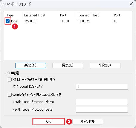The image size is (136, 128).
Task: Click the xauth Local Protocol Name field
Action: (102, 102)
